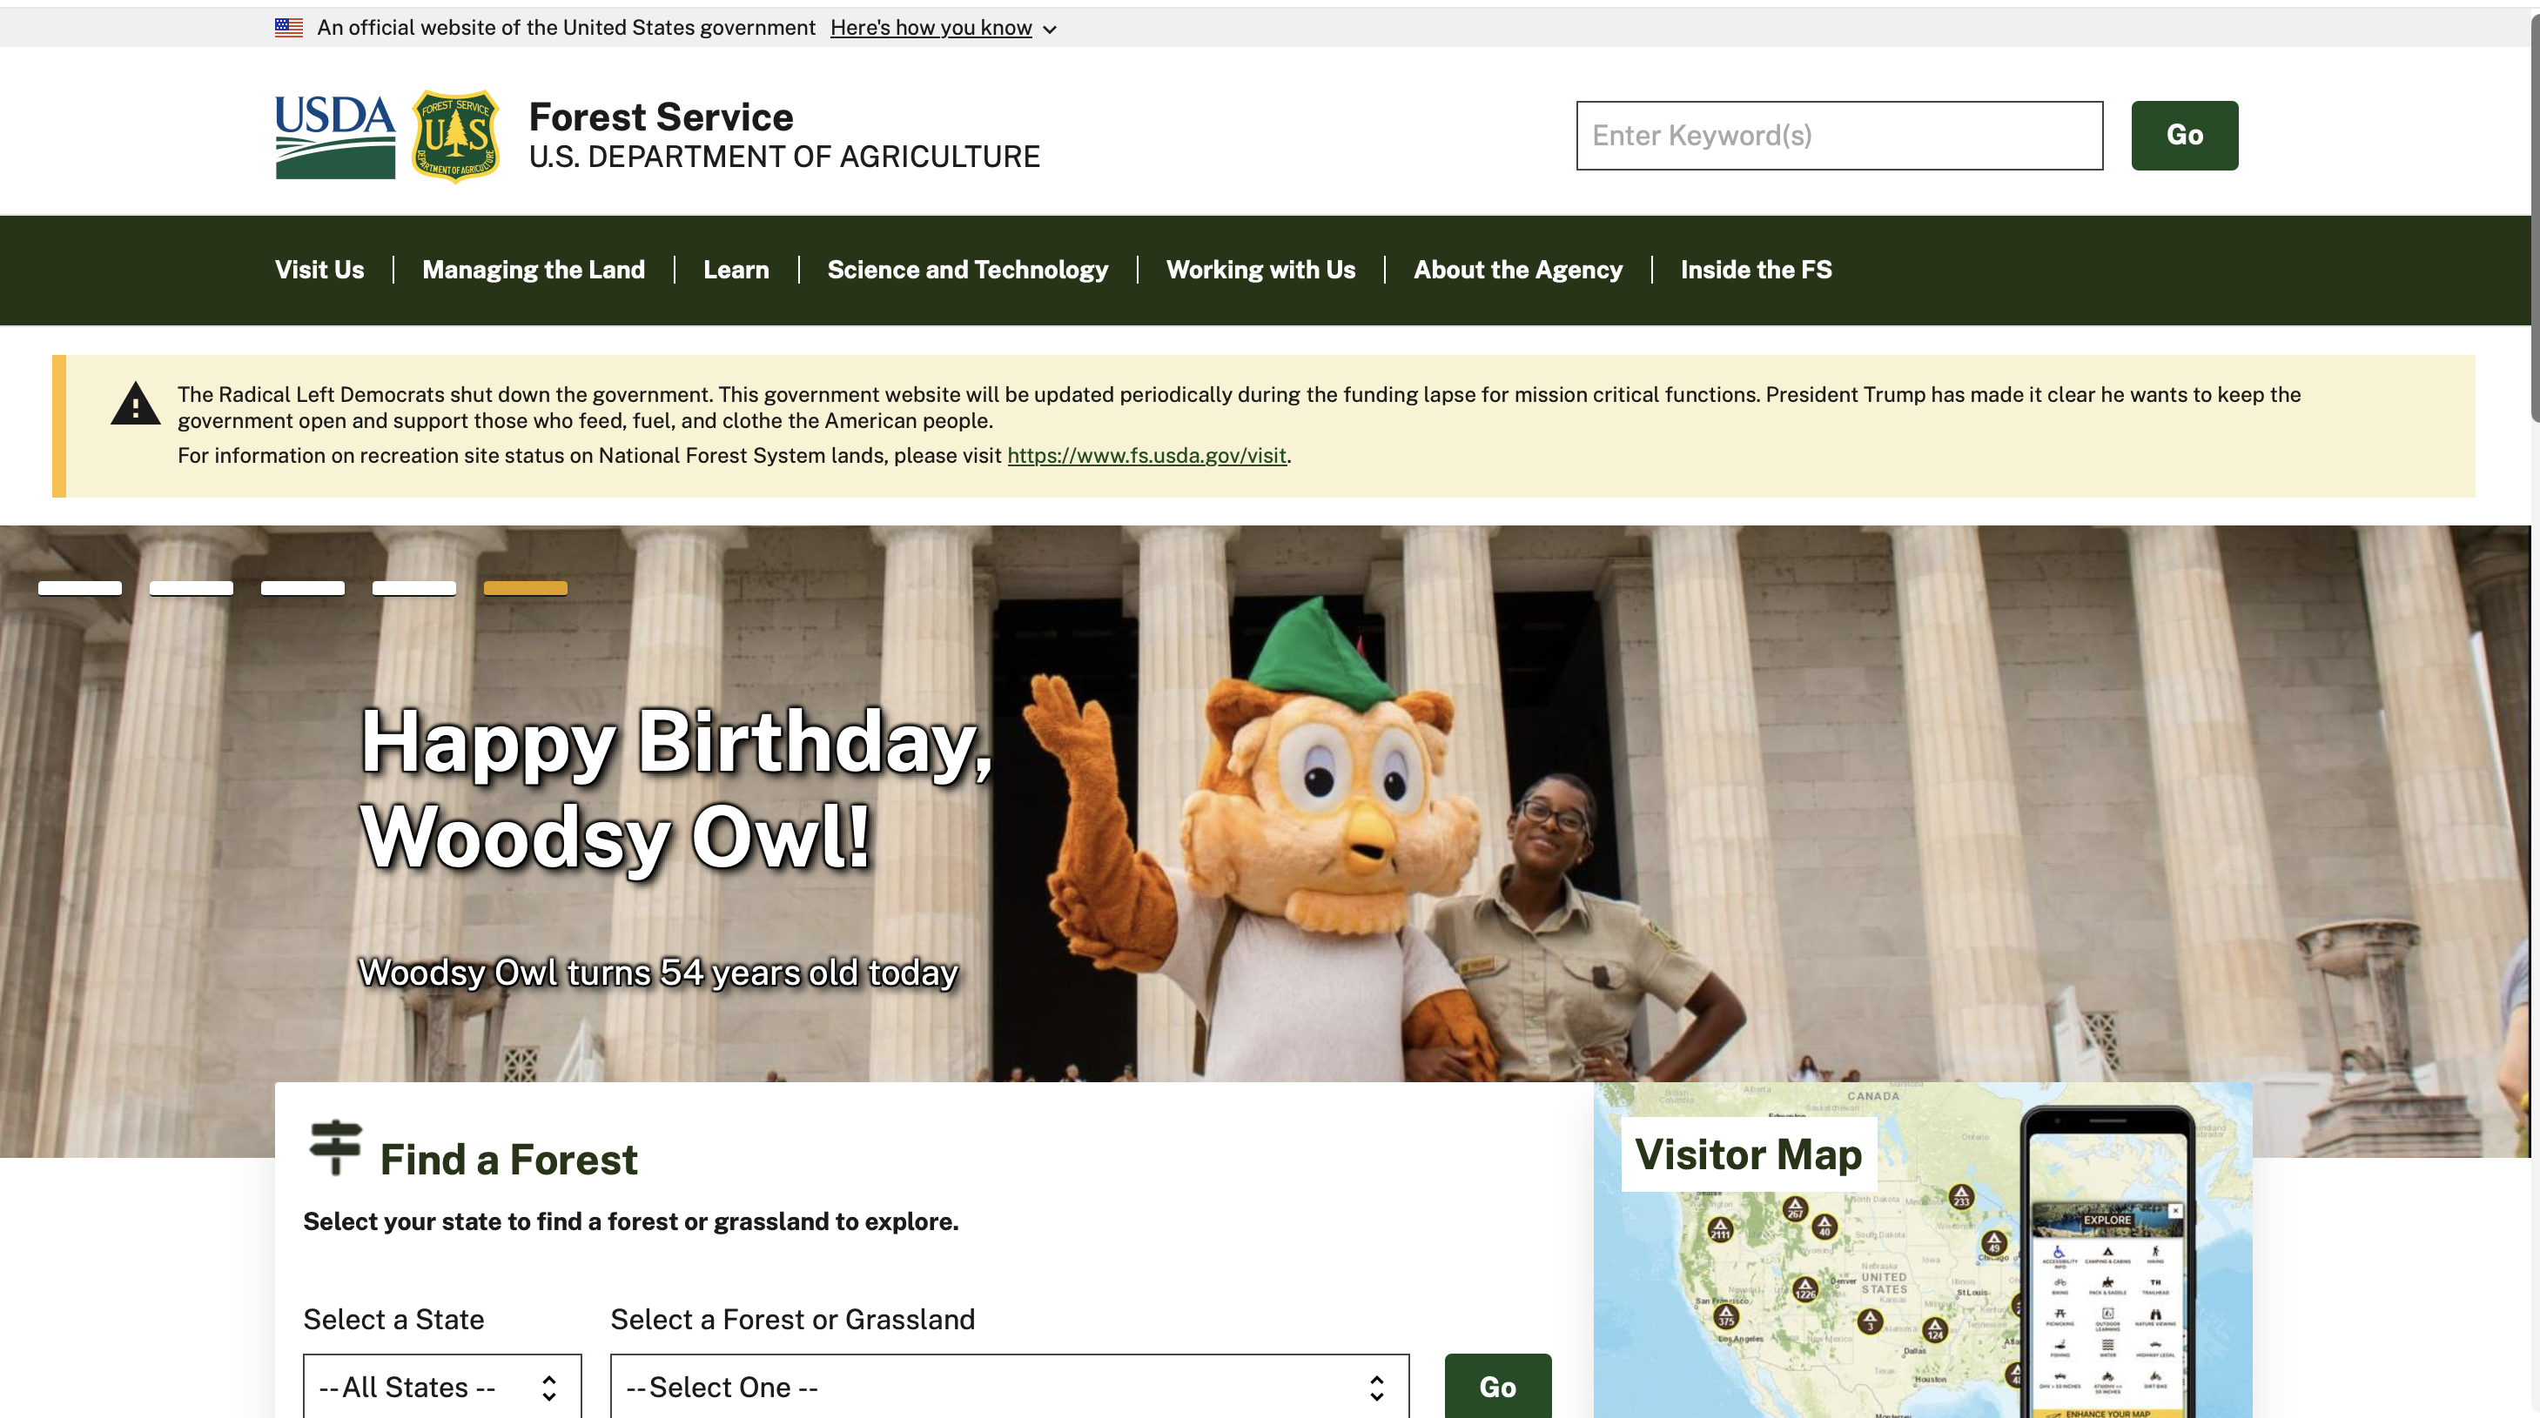Open the All States dropdown
2540x1418 pixels.
click(441, 1387)
